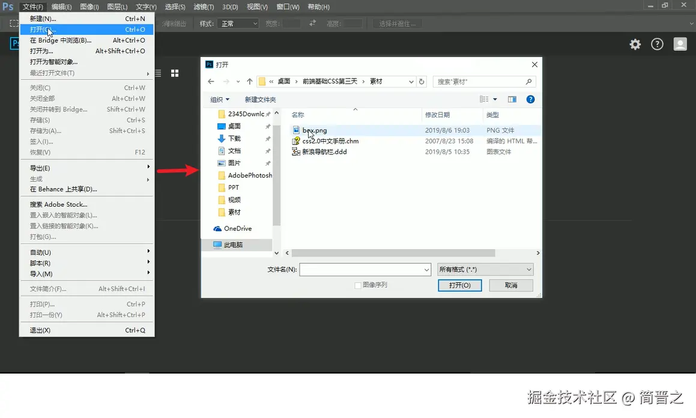
Task: Open the recent locations dropdown arrow
Action: click(238, 82)
